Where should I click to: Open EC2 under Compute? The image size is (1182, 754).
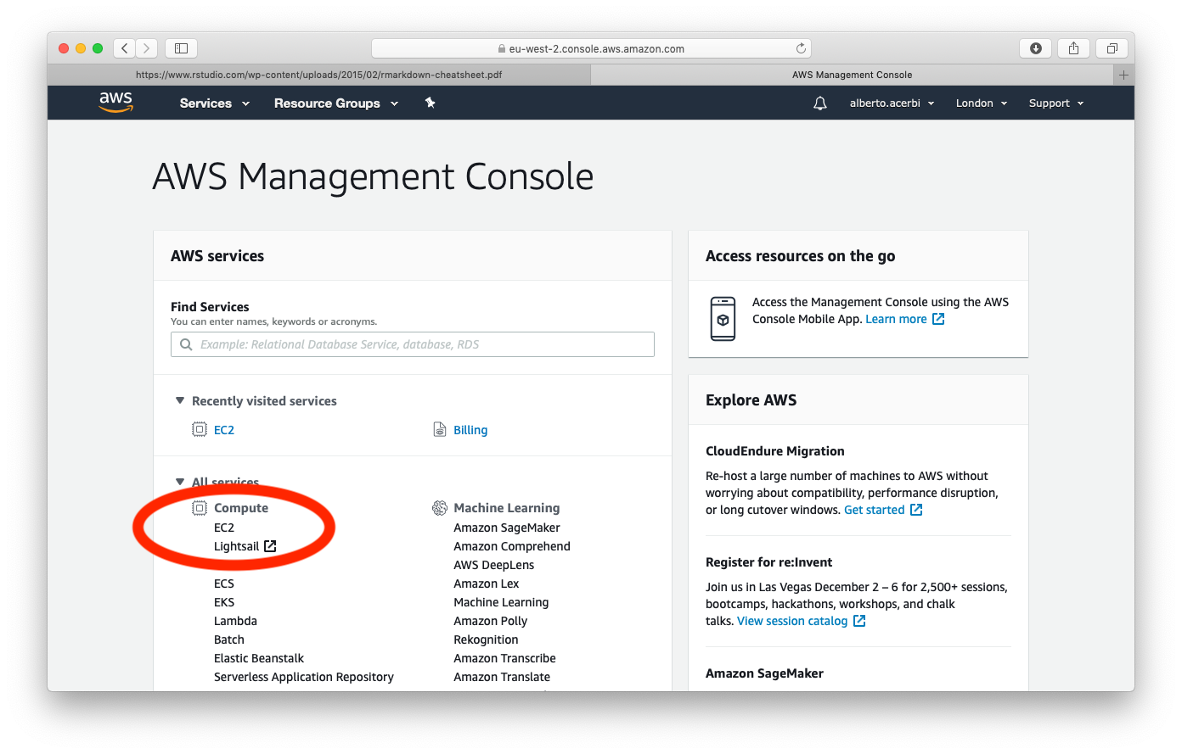[224, 528]
